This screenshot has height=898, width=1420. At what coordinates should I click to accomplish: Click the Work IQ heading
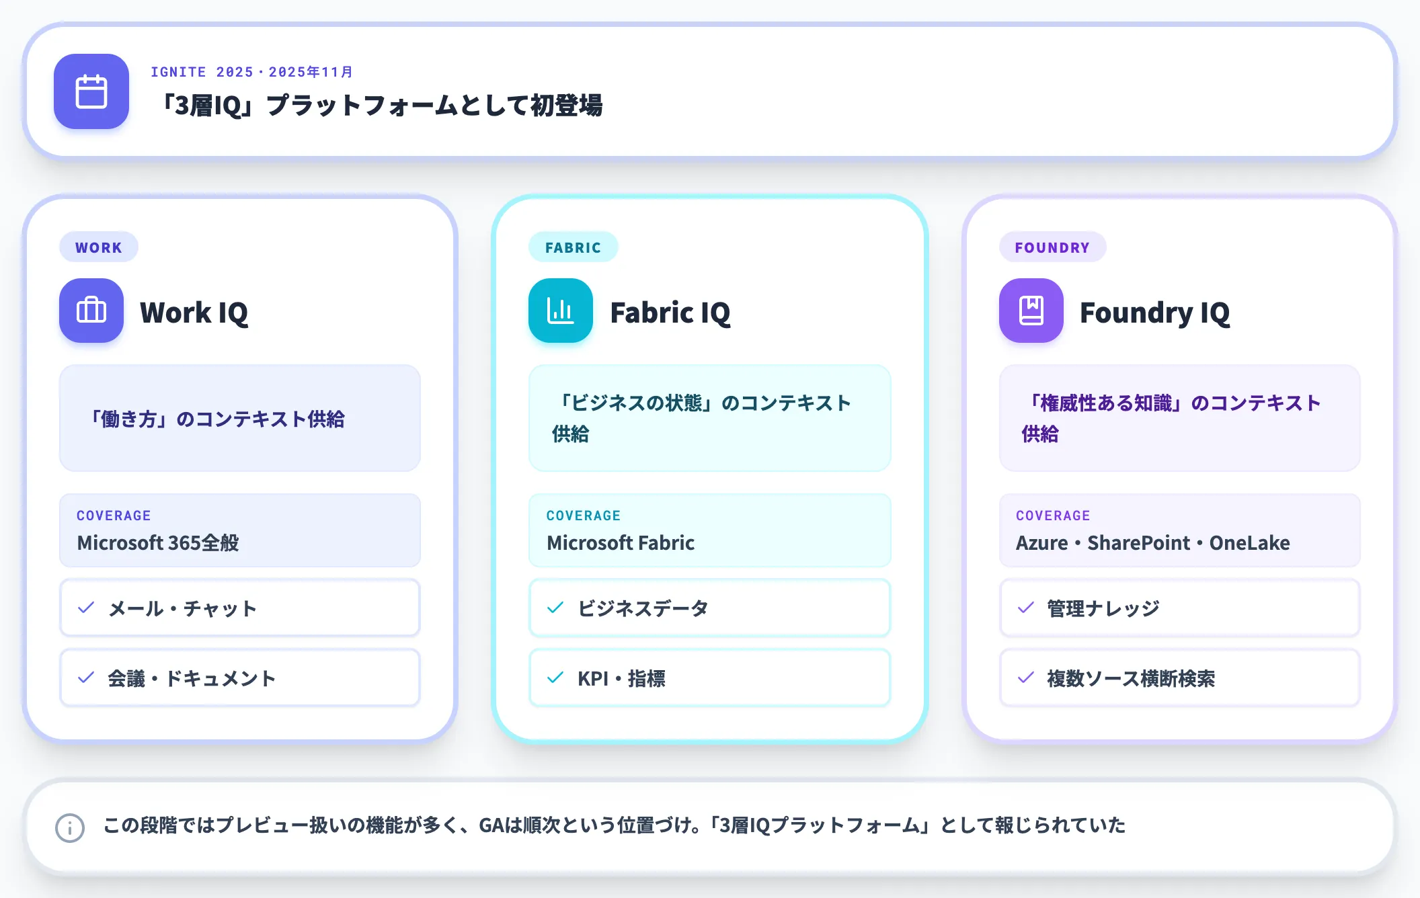pos(194,313)
